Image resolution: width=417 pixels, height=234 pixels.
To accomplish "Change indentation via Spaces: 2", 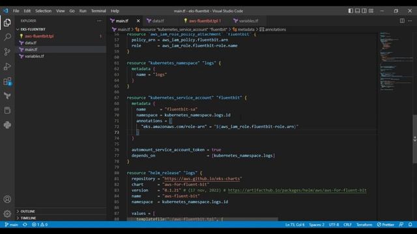I will [x=317, y=225].
